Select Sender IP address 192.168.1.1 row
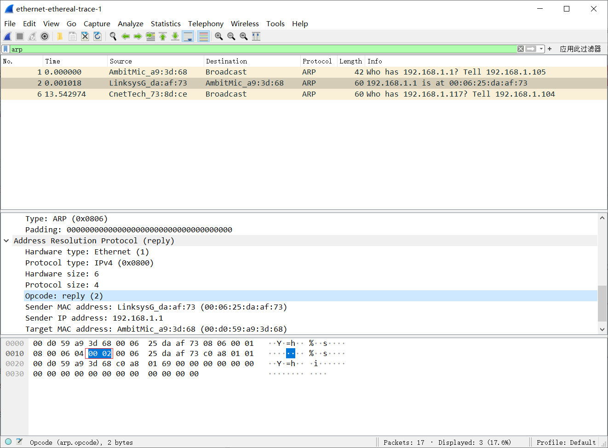 pos(310,318)
